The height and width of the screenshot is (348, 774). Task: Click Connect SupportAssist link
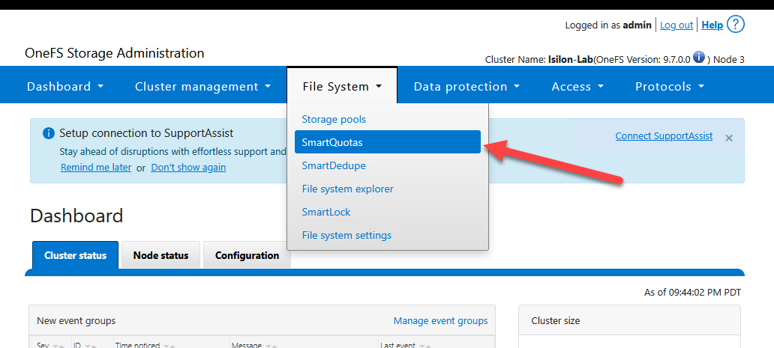664,136
